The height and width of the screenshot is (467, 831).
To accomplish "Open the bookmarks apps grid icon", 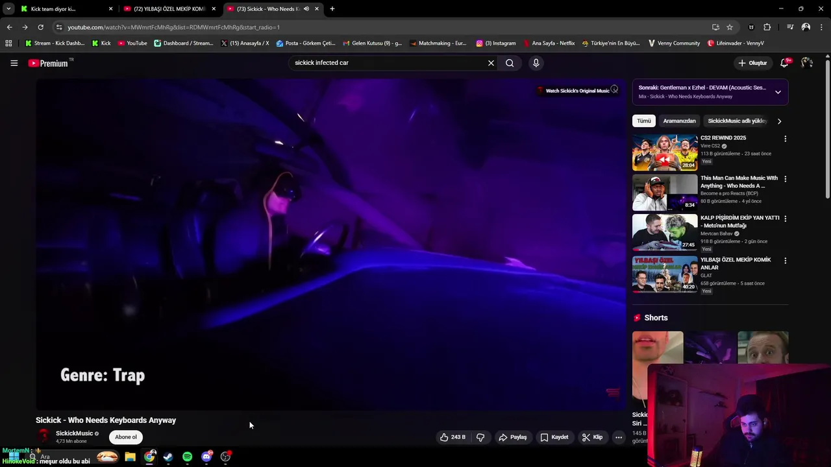I will (x=8, y=43).
